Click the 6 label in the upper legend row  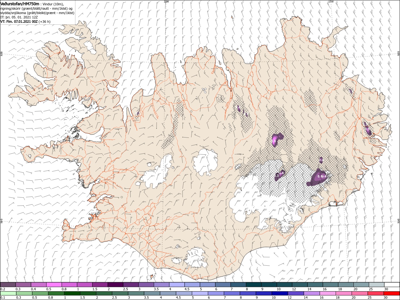click(216, 289)
